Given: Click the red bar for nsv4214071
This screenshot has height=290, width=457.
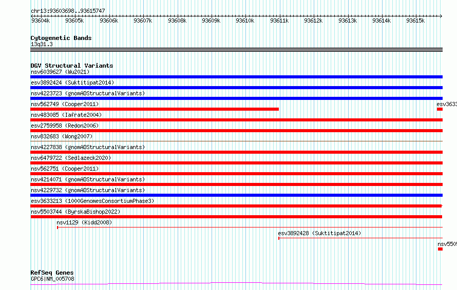Looking at the screenshot, I should pos(236,184).
